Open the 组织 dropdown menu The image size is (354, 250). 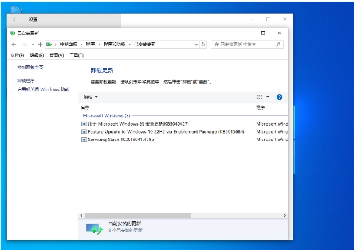tap(91, 97)
